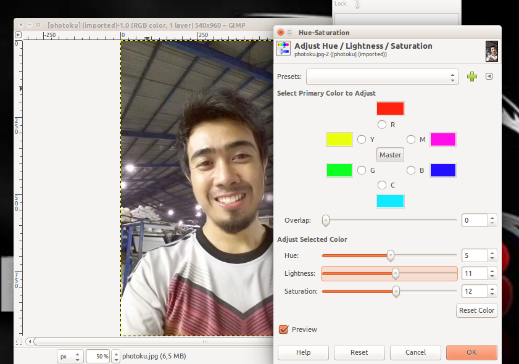The image size is (519, 364).
Task: Save current settings as a named preset
Action: point(472,77)
